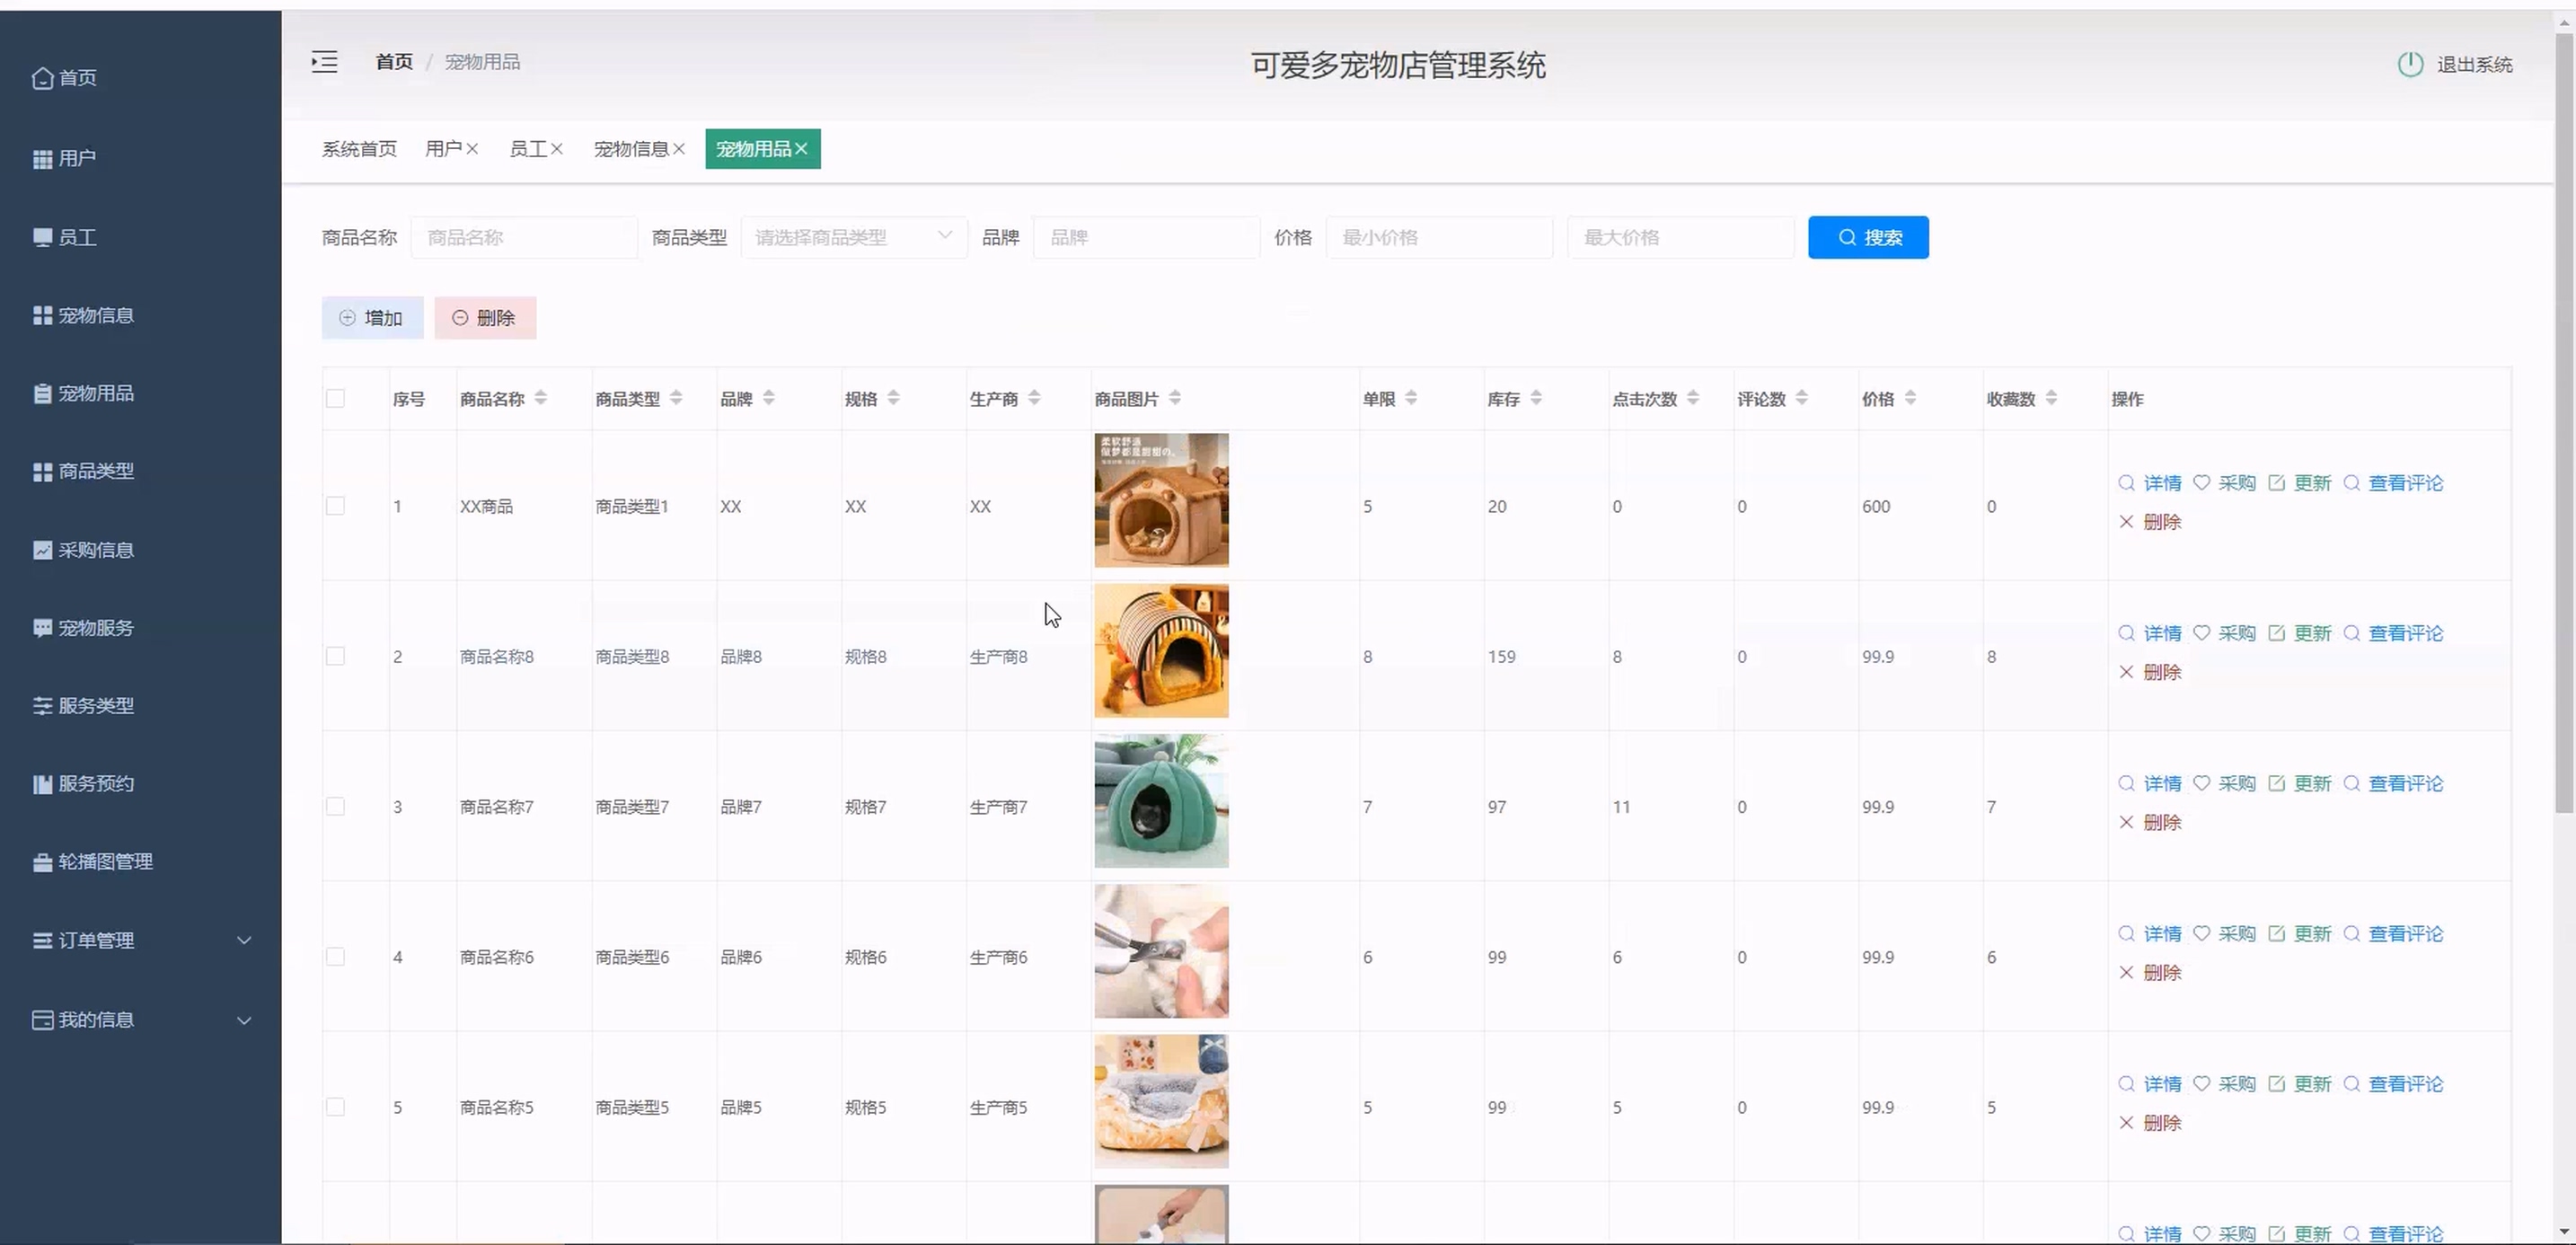Image resolution: width=2576 pixels, height=1245 pixels.
Task: Click 删除 for 商品名称5 row
Action: [x=2150, y=1123]
